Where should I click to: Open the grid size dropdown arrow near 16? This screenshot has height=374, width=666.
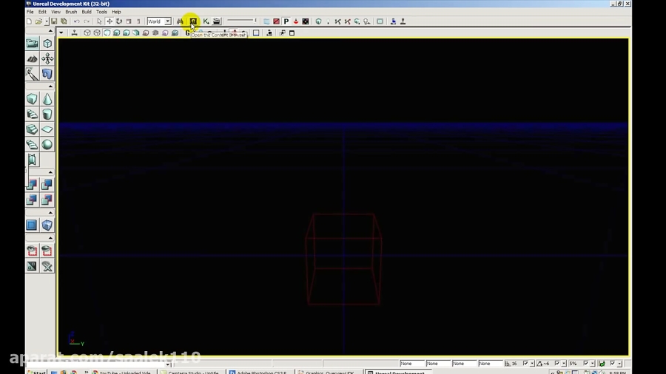(x=531, y=364)
